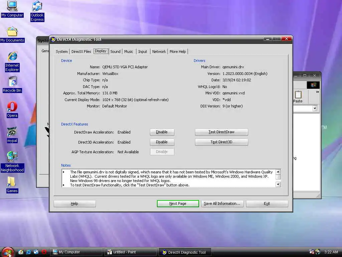Click the Notes scrollbar thumb

tap(278, 177)
